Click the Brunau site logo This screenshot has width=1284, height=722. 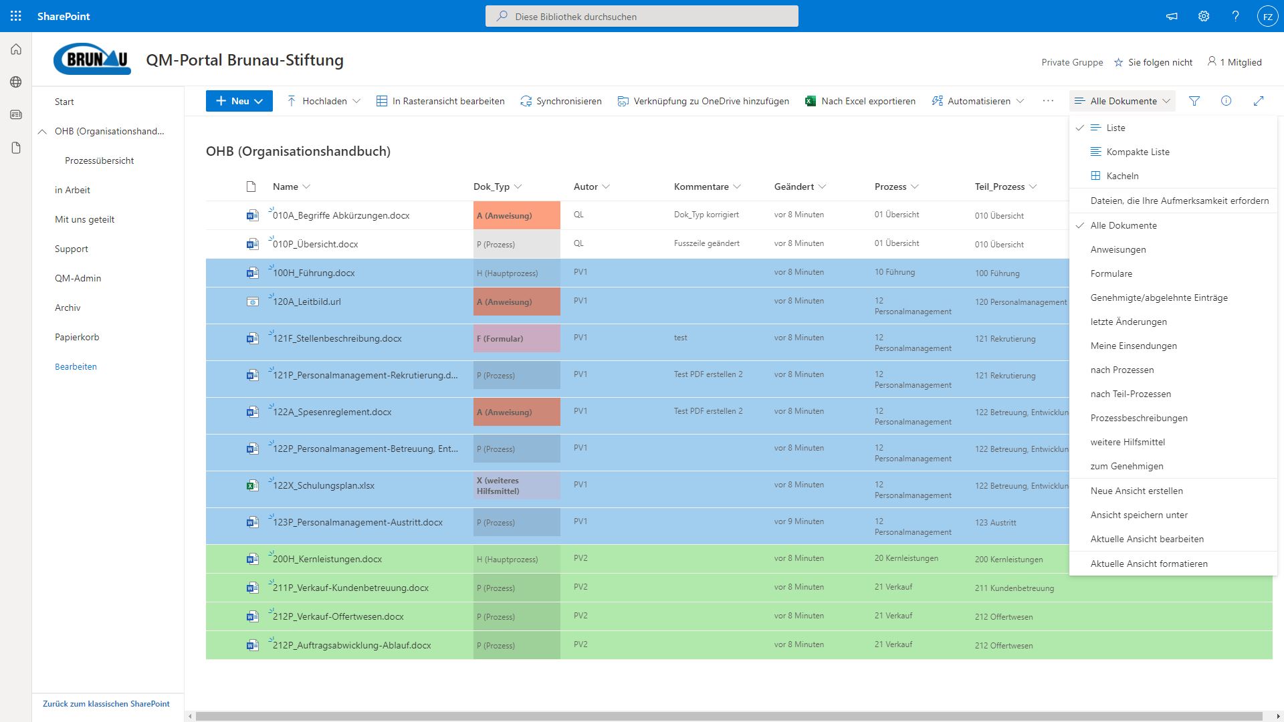[x=92, y=59]
